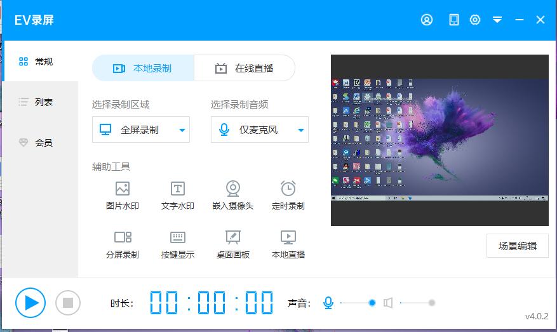Open the 桌面画板 desktop drawing board tool
Viewport: 557px width, 332px height.
pos(233,244)
